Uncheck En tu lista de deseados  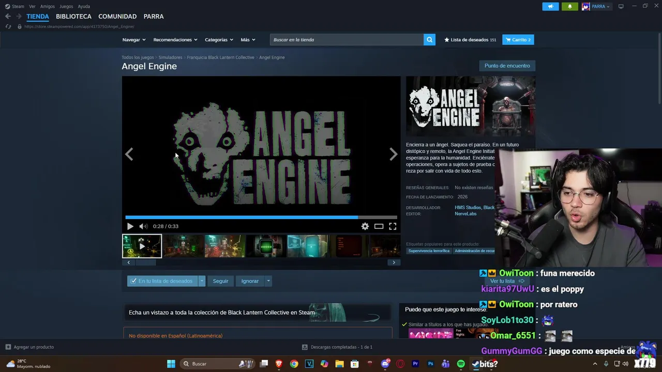[x=162, y=281]
